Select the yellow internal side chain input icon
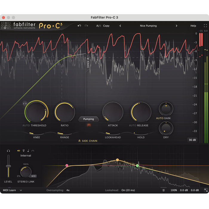 pyautogui.click(x=19, y=150)
